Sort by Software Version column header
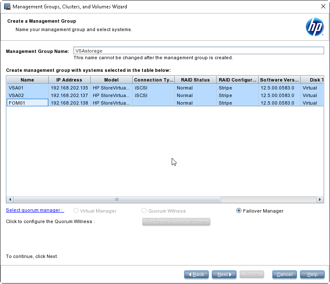 click(x=280, y=80)
